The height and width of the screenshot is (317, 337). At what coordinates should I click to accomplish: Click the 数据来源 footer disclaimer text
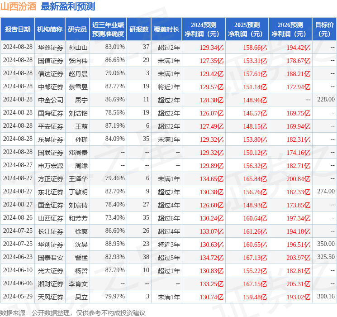point(73,312)
